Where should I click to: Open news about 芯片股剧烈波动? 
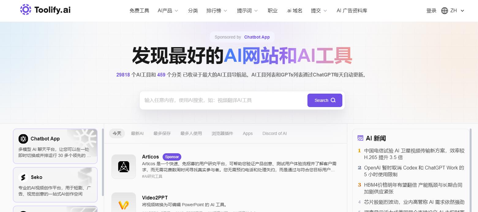pos(414,202)
